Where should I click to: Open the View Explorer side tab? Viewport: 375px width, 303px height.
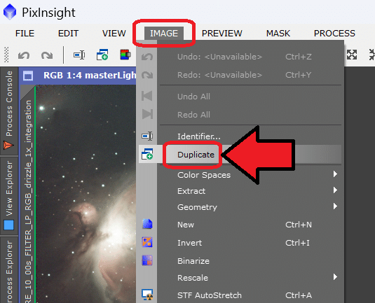tap(9, 196)
